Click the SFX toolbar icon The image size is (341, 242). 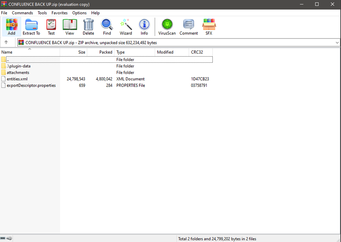(209, 27)
